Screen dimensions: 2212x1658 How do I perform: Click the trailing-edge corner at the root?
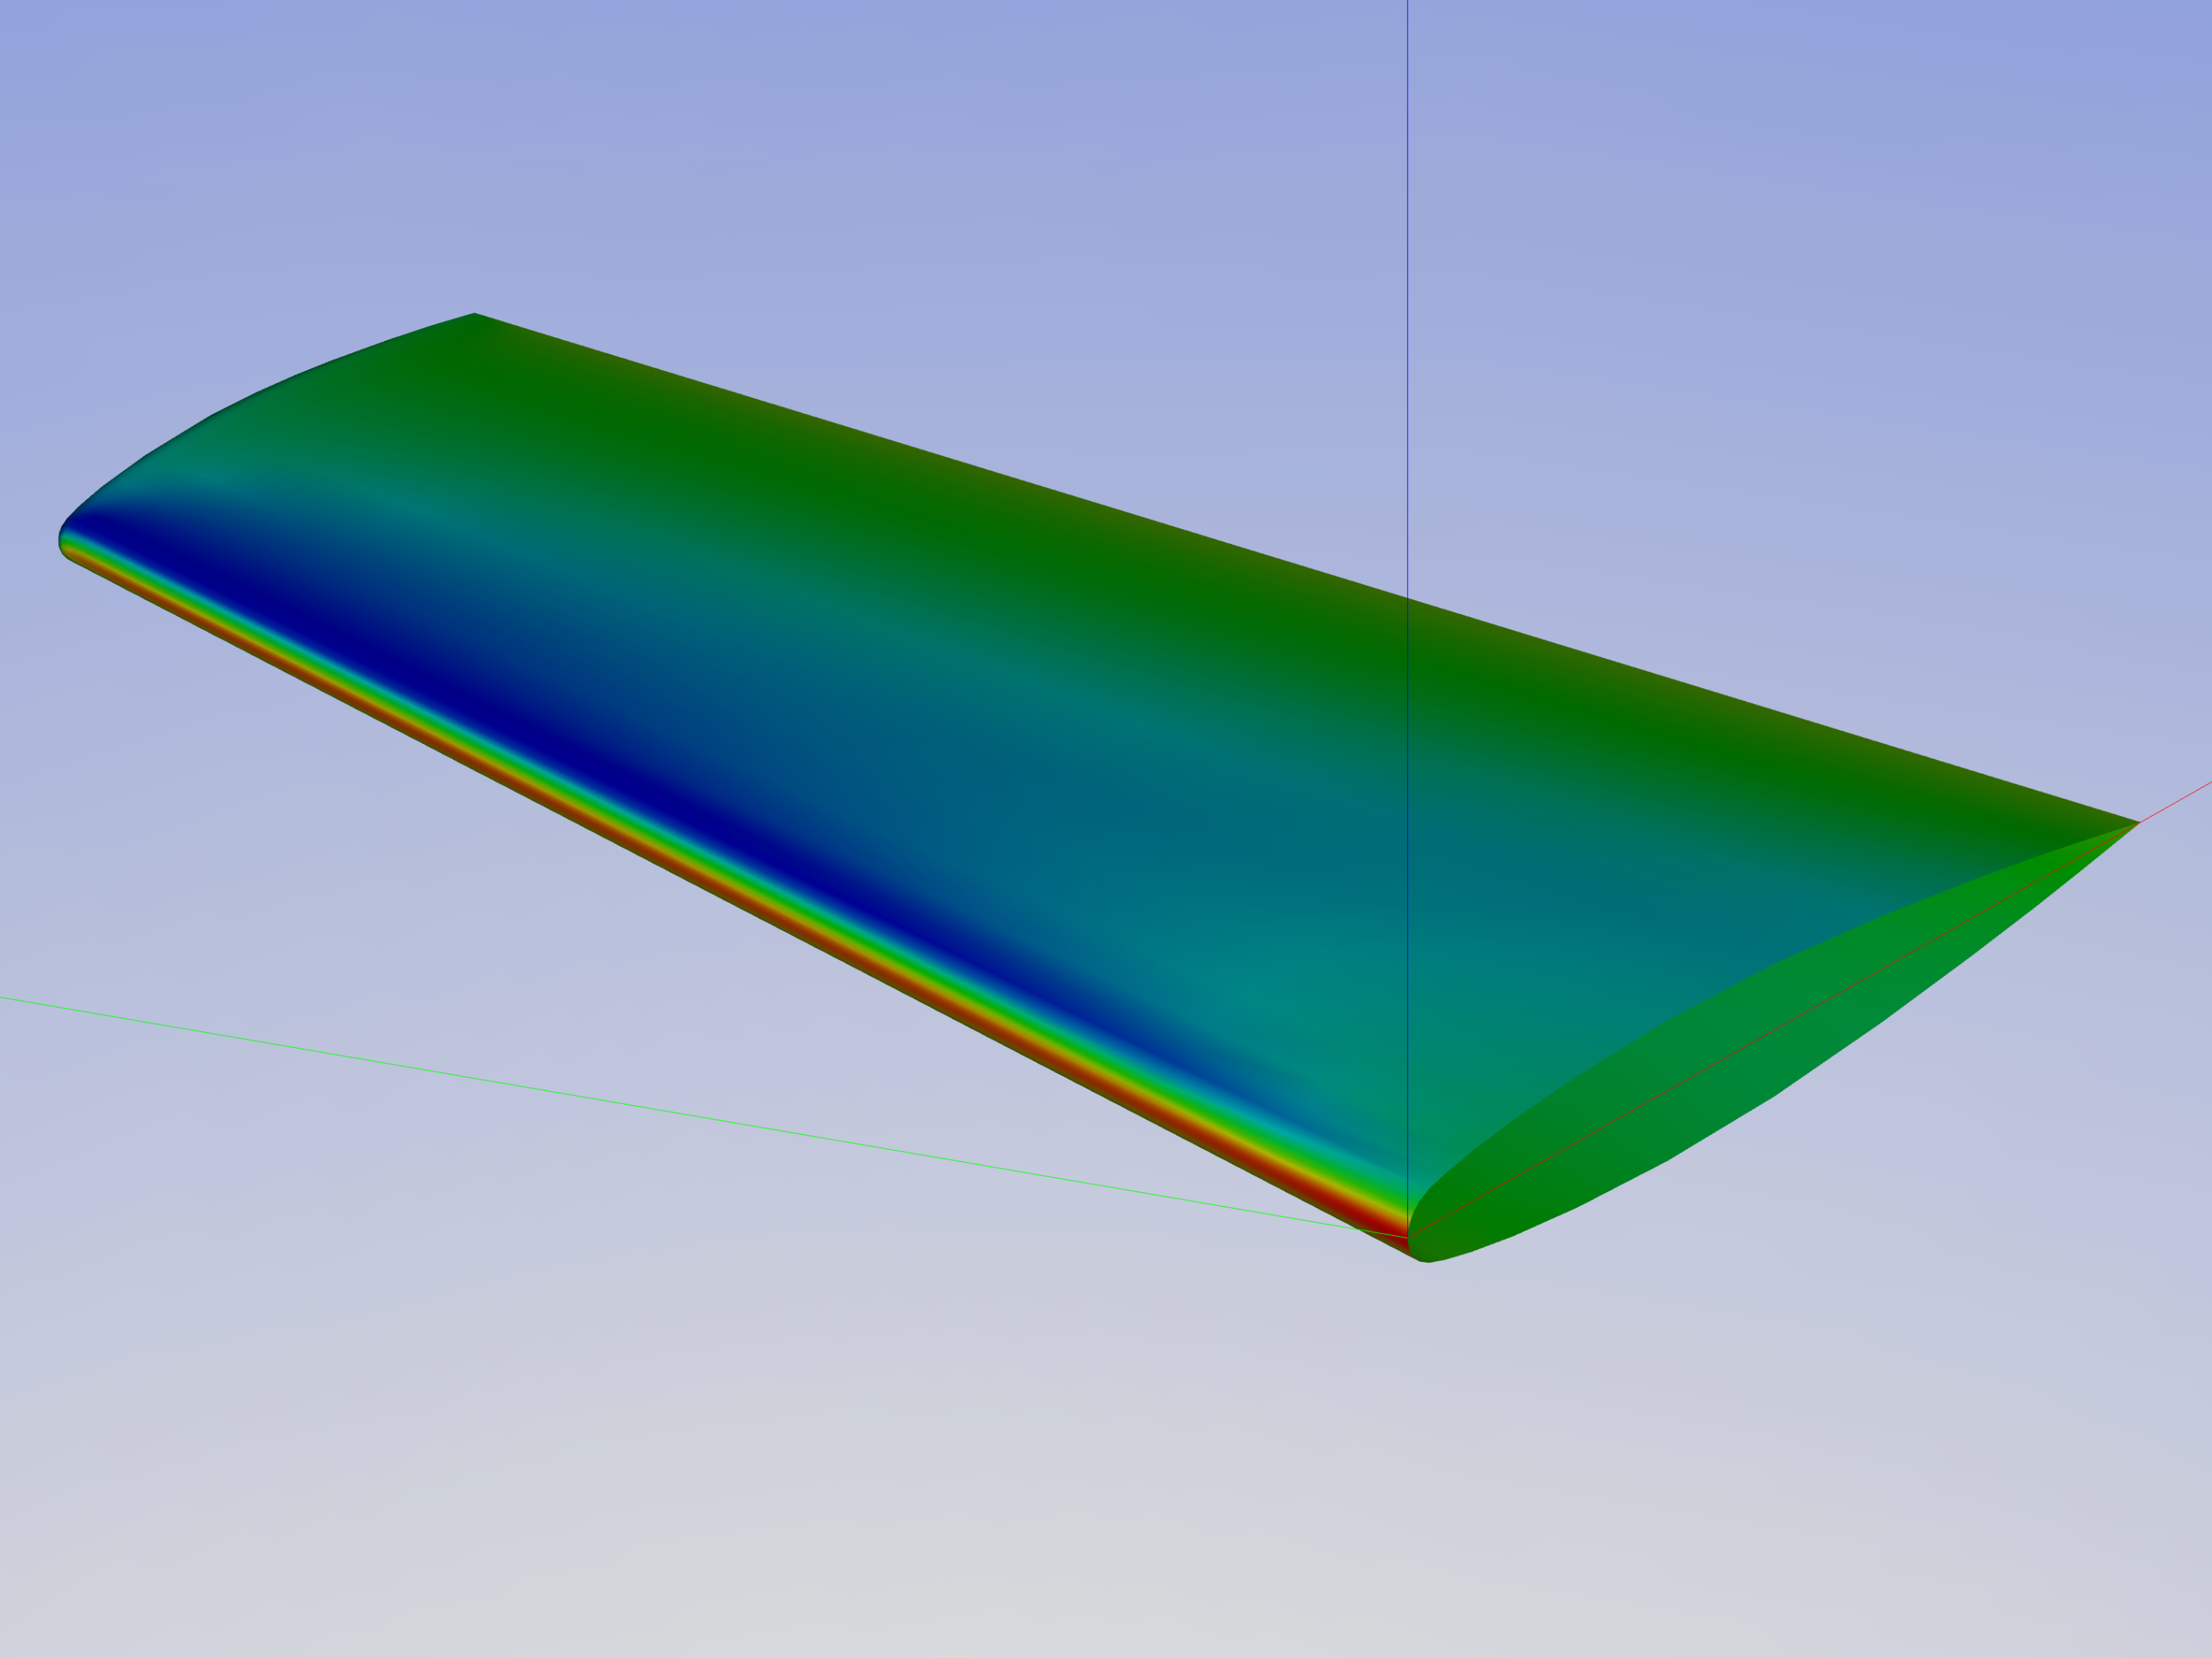point(2137,823)
